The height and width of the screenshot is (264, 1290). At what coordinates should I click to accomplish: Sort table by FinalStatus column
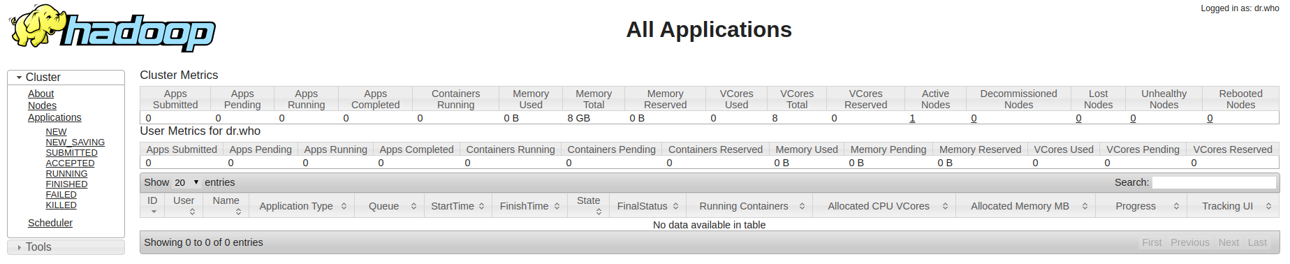click(647, 206)
